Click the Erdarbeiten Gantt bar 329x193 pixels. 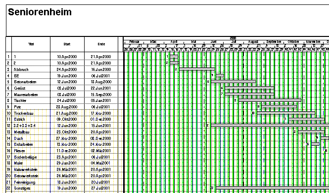click(x=315, y=144)
